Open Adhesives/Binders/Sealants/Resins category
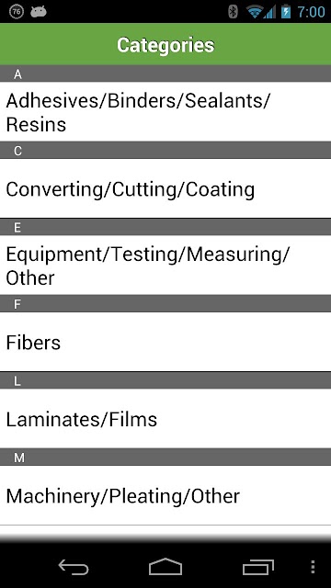 coord(165,112)
